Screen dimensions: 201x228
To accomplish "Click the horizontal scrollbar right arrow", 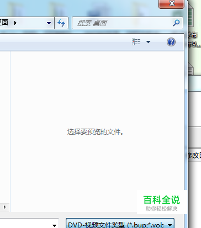I will [x=5, y=207].
